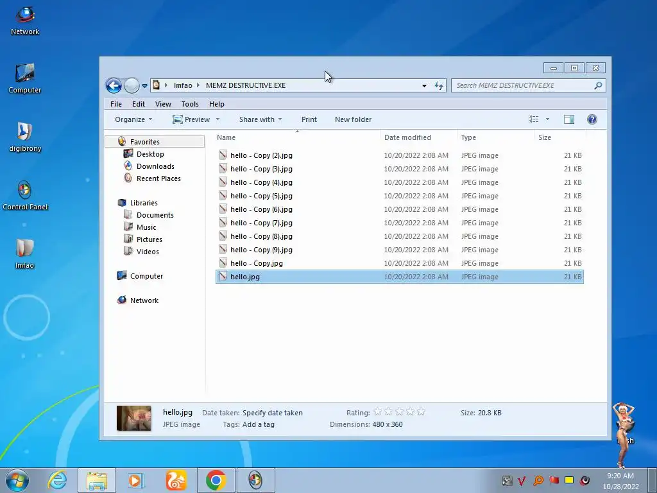Open the More view options arrow
Image resolution: width=657 pixels, height=493 pixels.
(547, 119)
